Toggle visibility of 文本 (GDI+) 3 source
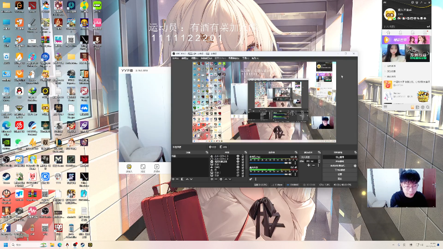443x249 pixels. (238, 156)
